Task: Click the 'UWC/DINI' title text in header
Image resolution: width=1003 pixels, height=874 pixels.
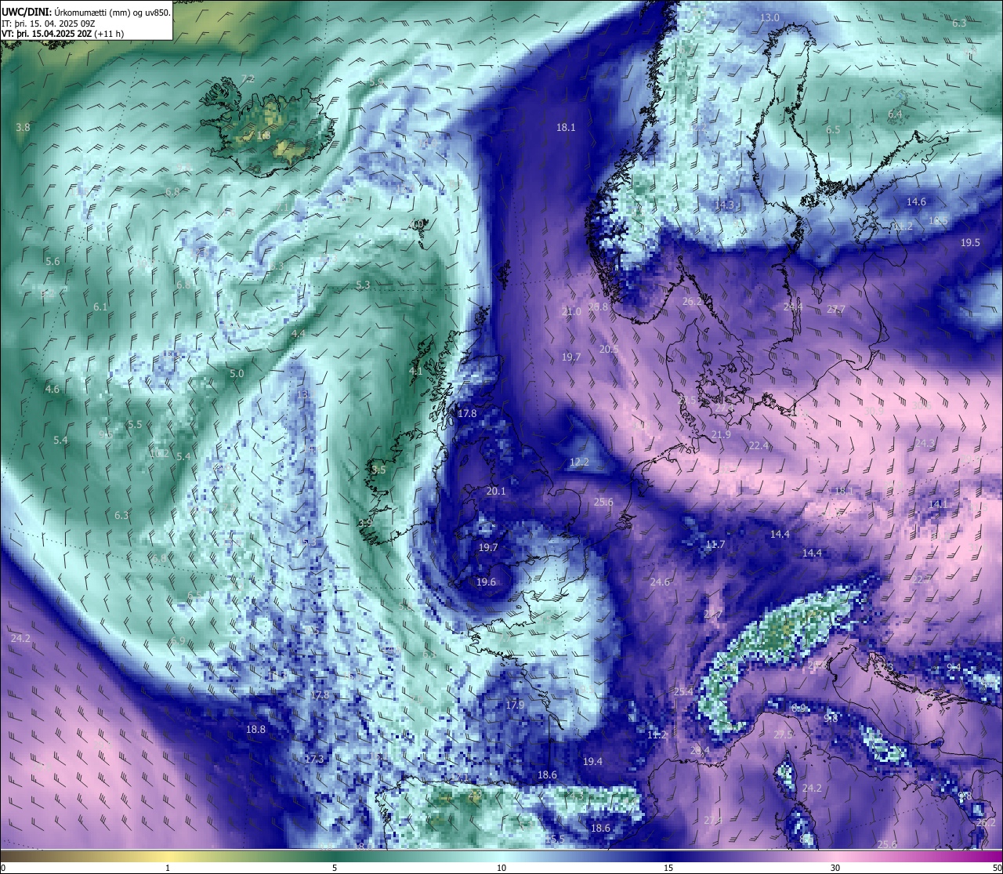Action: click(26, 12)
